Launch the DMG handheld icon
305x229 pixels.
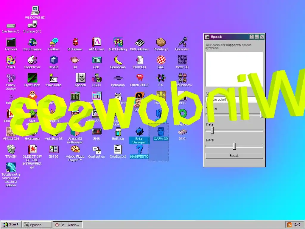click(182, 134)
